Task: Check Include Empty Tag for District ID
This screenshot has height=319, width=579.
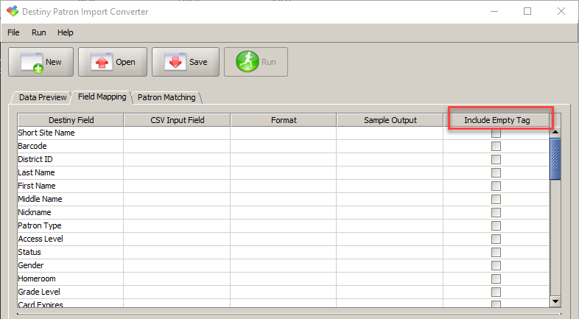Action: [496, 159]
